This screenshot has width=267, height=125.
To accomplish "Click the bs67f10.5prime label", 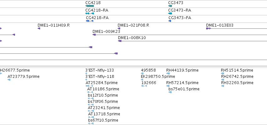I will (103, 120).
